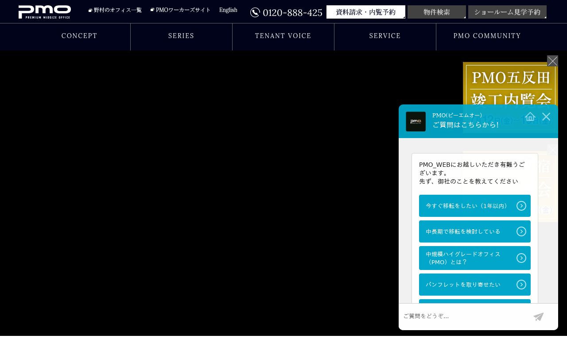Screen dimensions: 567x339
Task: Click the paper plane send icon
Action: (x=538, y=316)
